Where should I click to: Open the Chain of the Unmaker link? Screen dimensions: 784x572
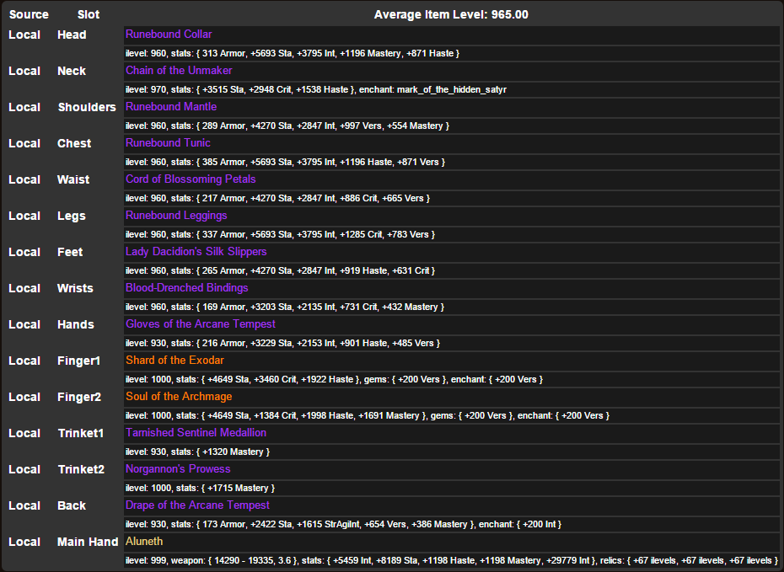(x=179, y=71)
